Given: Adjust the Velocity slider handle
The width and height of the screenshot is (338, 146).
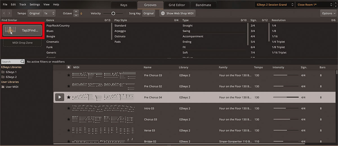Looking at the screenshot, I should (x=113, y=13).
